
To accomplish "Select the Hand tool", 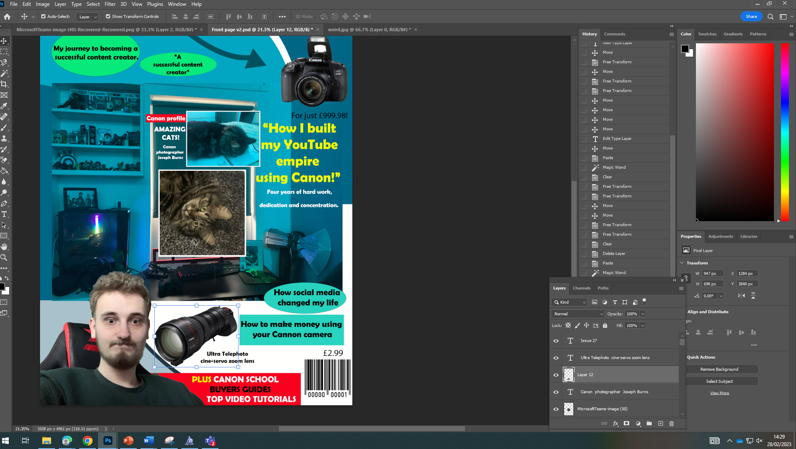I will click(4, 247).
